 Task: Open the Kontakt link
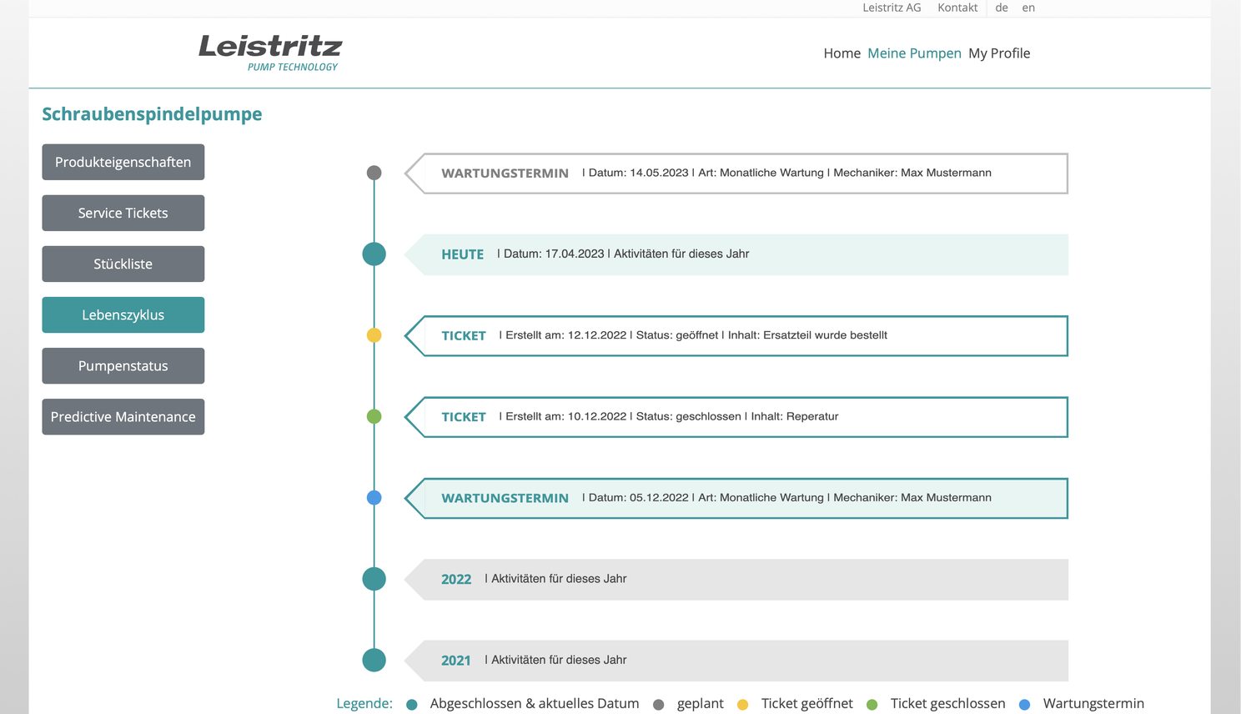(x=957, y=8)
